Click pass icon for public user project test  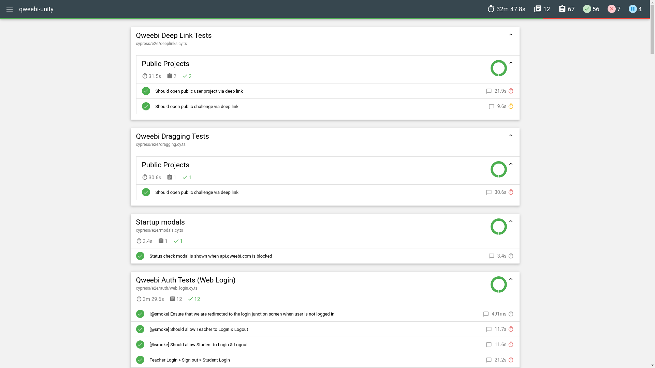[x=146, y=91]
